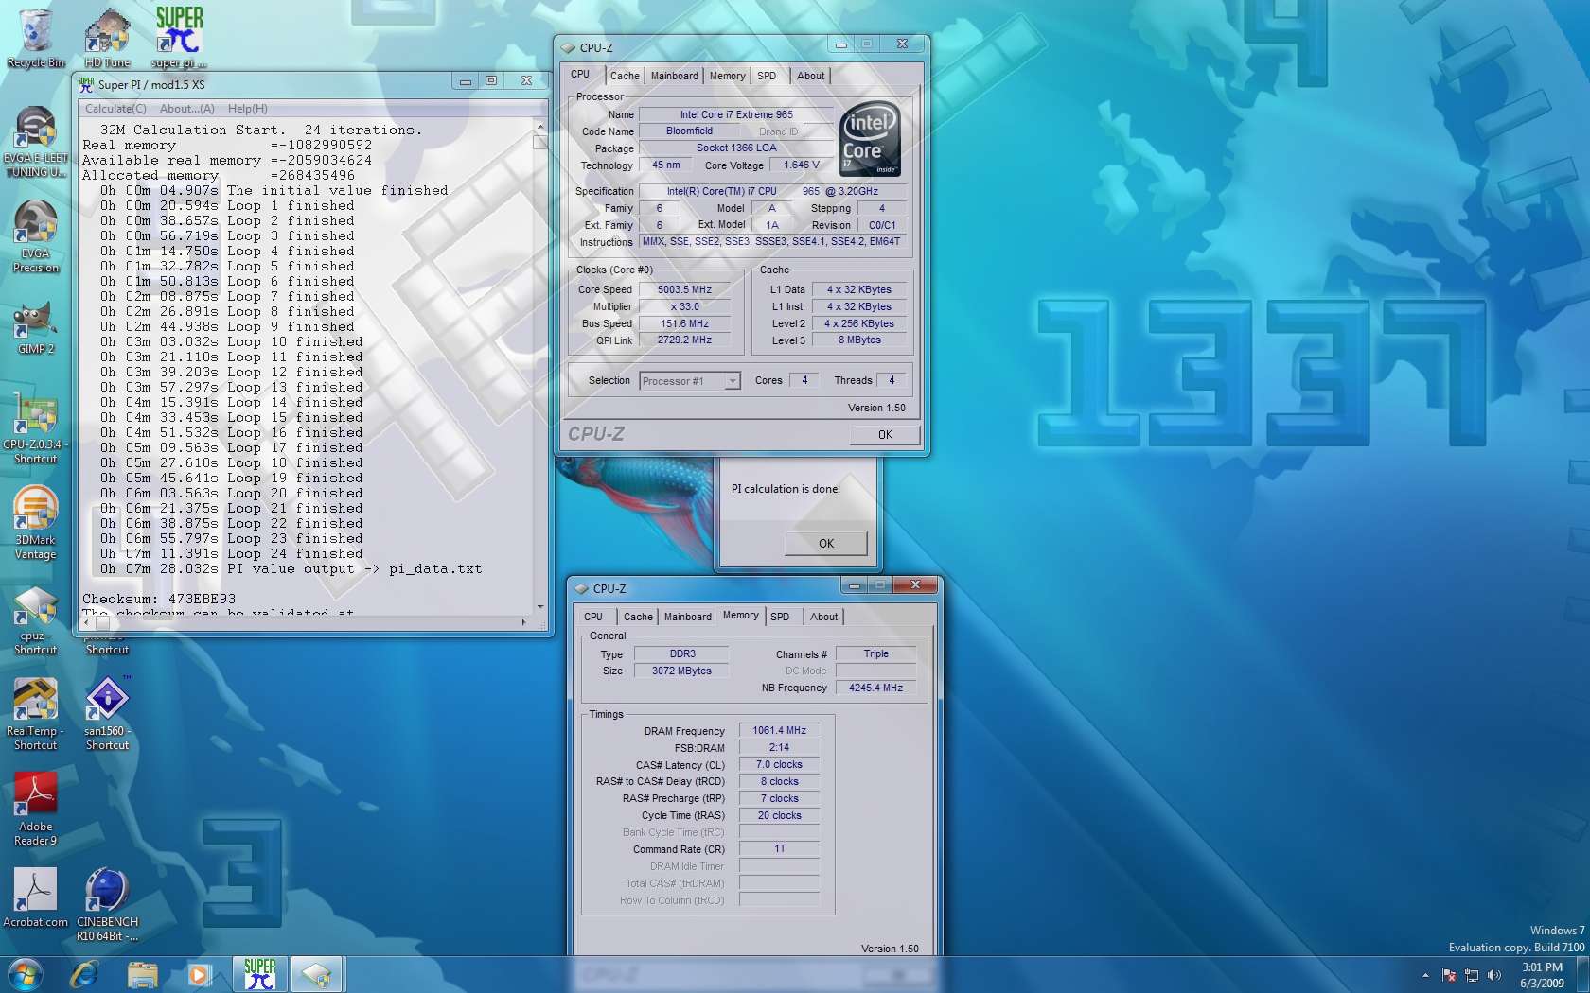Select About tab in lower CPU-Z window
The height and width of the screenshot is (993, 1590).
pos(823,617)
